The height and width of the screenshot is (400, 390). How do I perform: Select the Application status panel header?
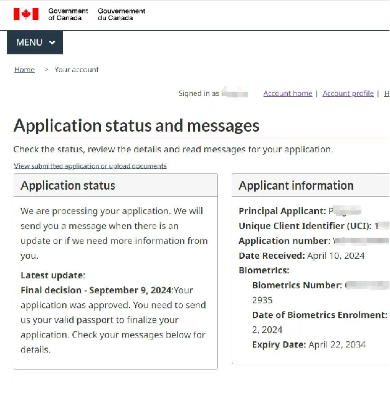[68, 185]
